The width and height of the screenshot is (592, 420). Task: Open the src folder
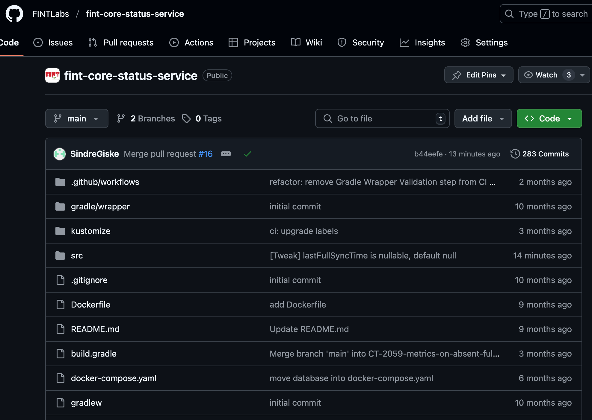click(x=77, y=255)
